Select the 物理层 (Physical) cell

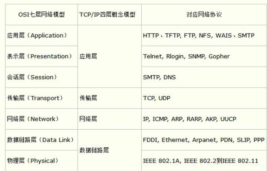tap(33, 161)
